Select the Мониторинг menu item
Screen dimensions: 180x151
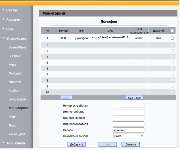tap(19, 108)
